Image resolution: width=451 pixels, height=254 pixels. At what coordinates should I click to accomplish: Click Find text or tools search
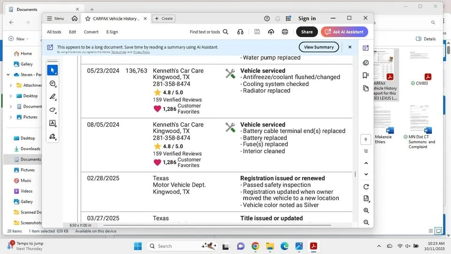coord(209,32)
